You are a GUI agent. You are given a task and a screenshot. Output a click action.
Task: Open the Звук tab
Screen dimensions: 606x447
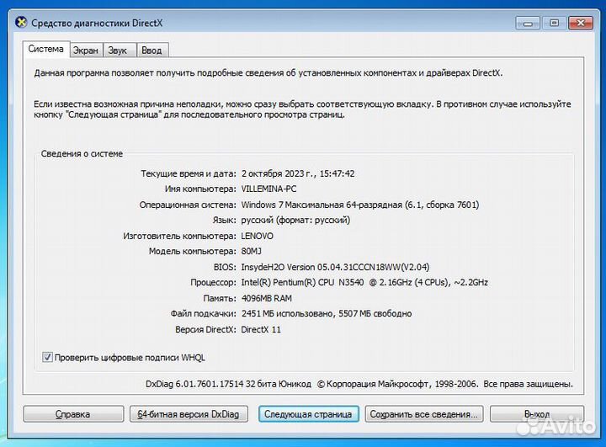[118, 51]
